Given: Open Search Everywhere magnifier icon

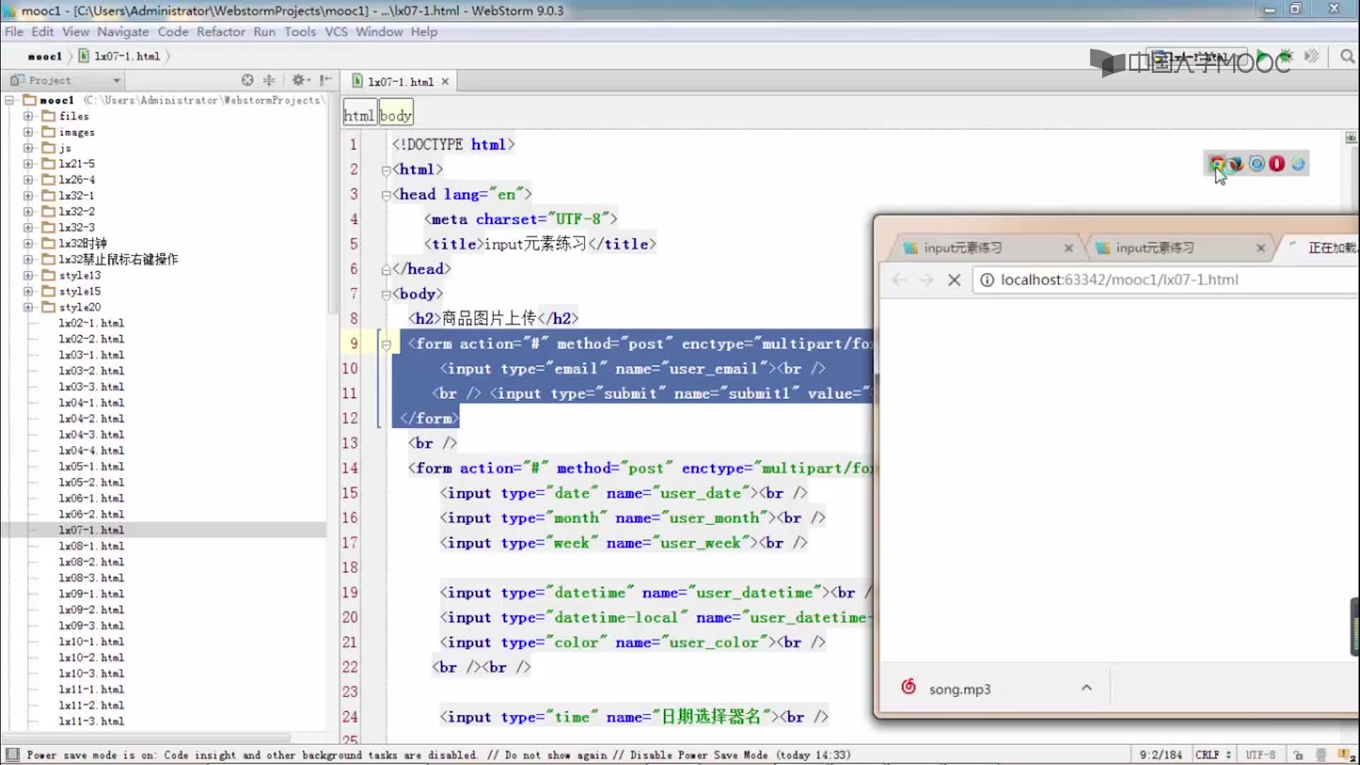Looking at the screenshot, I should coord(1347,56).
